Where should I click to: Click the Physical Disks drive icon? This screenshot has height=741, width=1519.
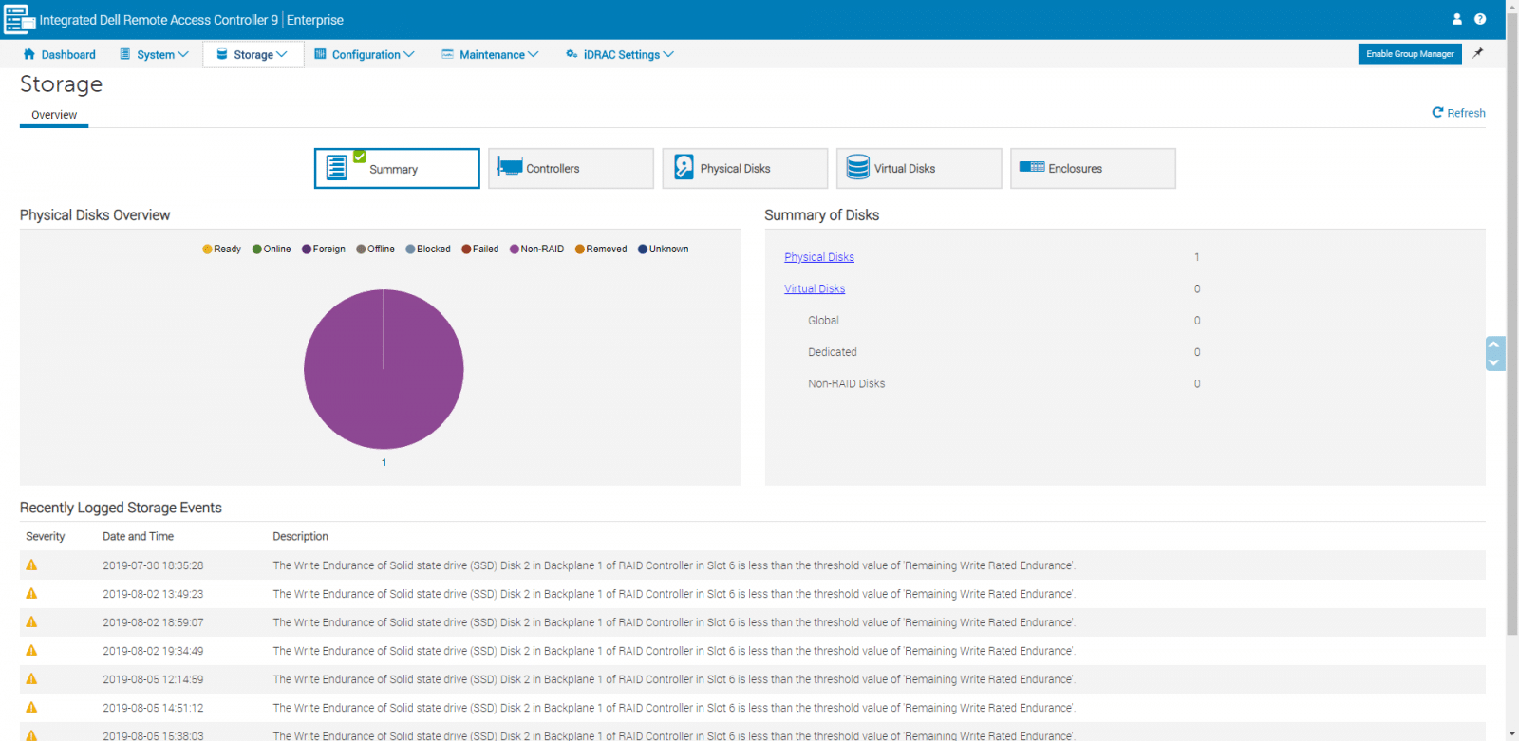(x=684, y=167)
